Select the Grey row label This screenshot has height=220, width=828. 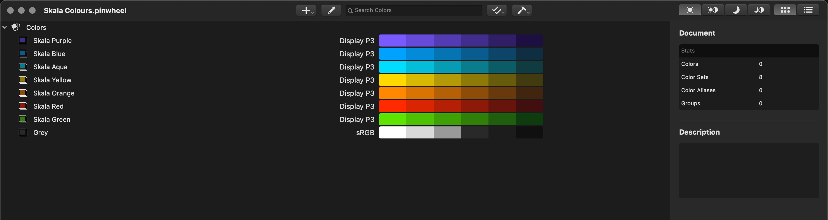click(41, 133)
